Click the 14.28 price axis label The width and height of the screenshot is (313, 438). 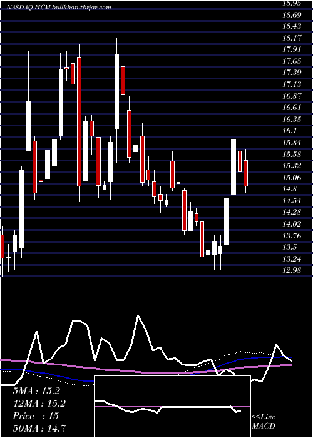(292, 212)
